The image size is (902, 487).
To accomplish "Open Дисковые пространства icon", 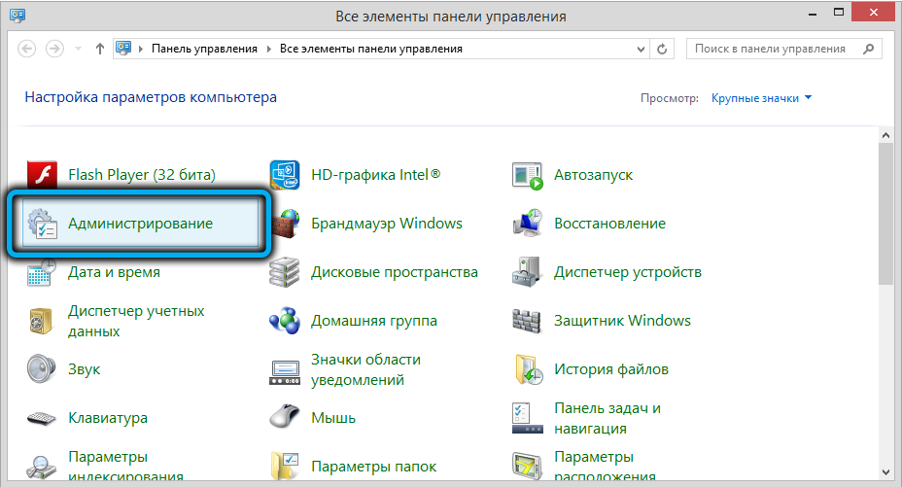I will tap(285, 272).
